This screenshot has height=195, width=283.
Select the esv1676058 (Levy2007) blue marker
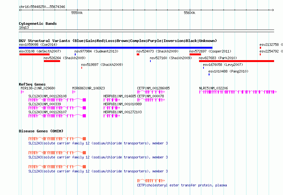pyautogui.click(x=204, y=68)
